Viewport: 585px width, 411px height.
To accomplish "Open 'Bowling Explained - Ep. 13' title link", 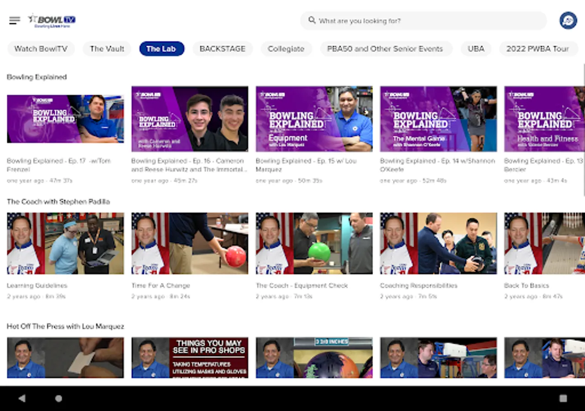I will coord(543,165).
